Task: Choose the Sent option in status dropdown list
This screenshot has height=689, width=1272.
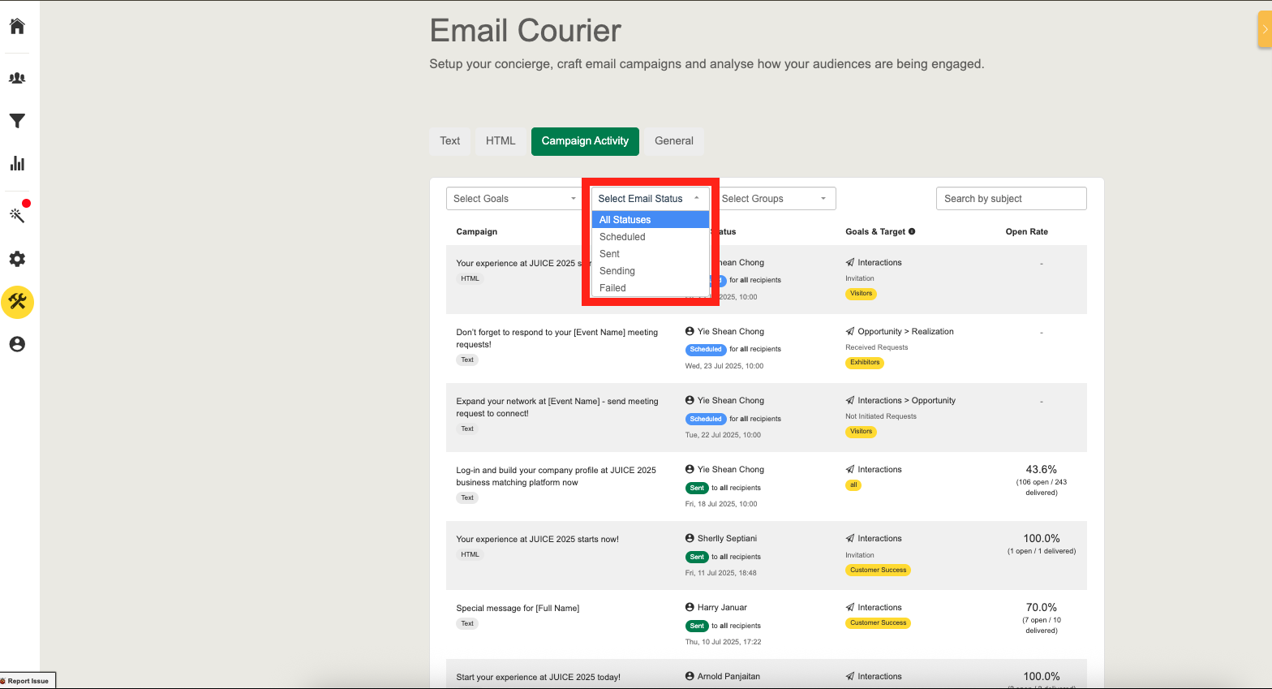Action: (x=651, y=254)
